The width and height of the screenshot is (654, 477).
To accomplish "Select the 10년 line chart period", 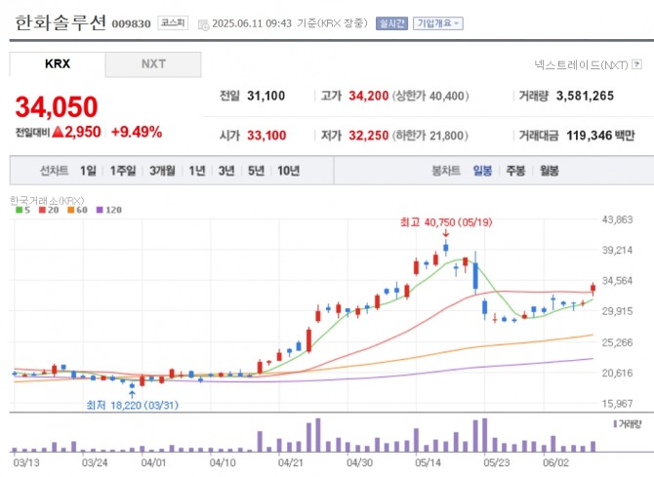I will (x=289, y=171).
